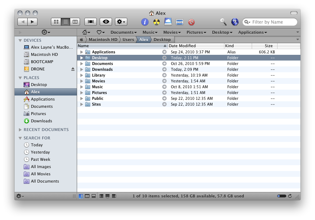Go to Users in path bar
This screenshot has width=315, height=220.
128,40
